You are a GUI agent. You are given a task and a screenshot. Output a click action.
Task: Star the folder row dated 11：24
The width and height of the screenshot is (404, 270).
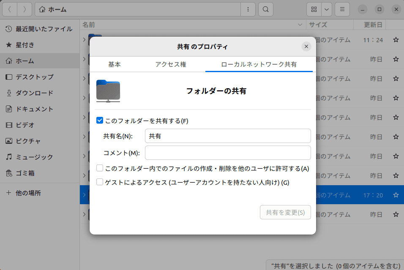click(396, 40)
